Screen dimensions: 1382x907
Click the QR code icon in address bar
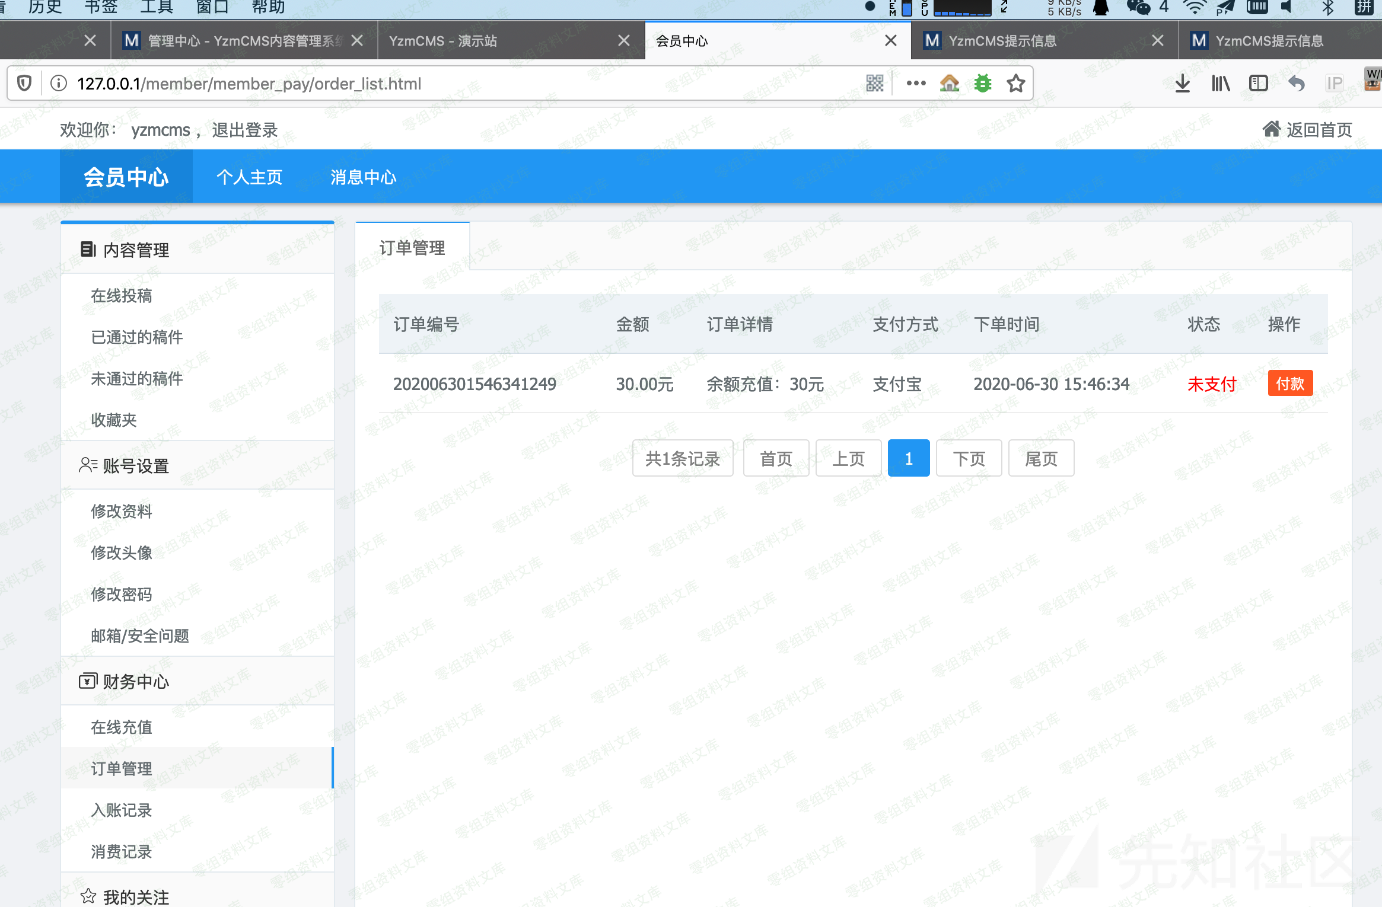tap(875, 84)
